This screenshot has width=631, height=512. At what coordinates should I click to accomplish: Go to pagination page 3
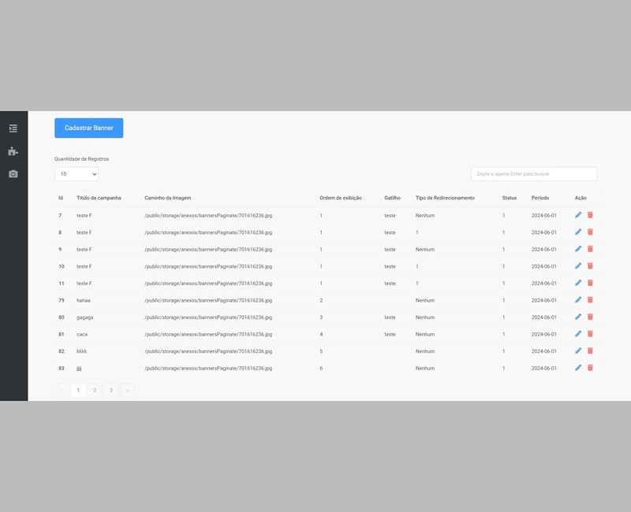tap(111, 390)
